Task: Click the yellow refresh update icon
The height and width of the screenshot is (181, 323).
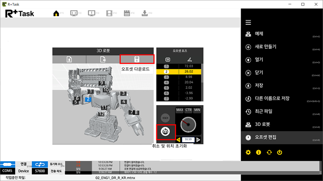Action: pos(269,152)
